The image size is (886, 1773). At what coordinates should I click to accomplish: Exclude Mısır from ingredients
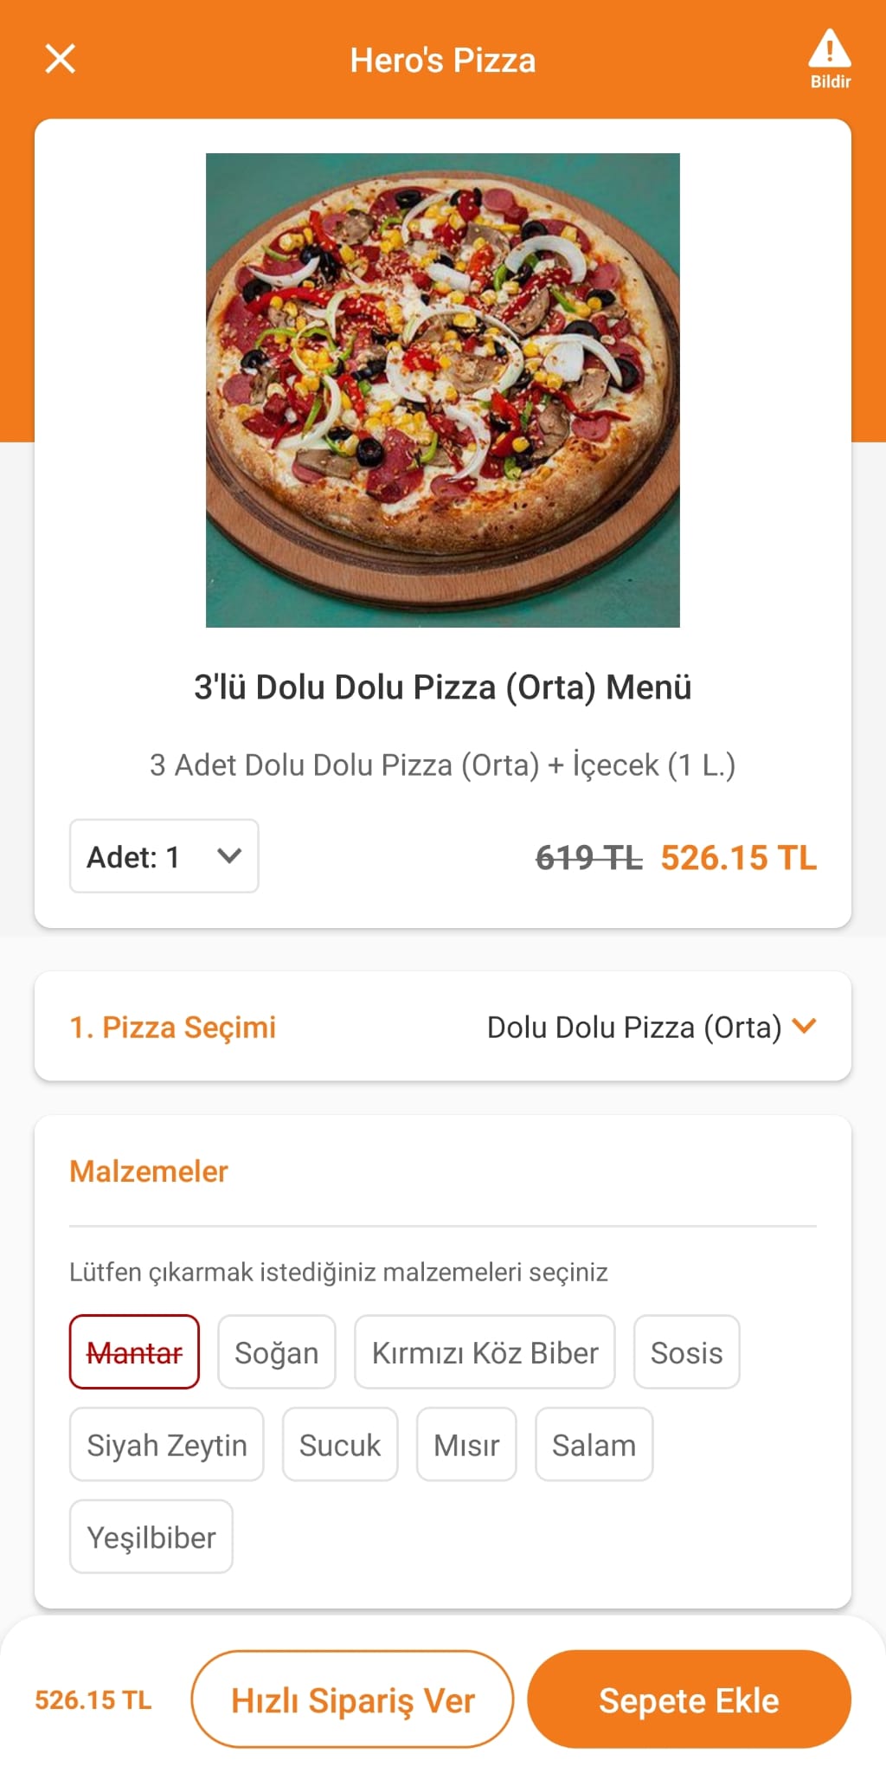click(466, 1445)
